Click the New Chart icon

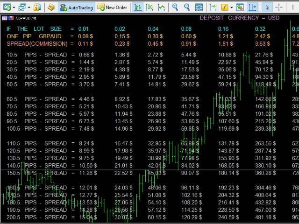click(6, 7)
